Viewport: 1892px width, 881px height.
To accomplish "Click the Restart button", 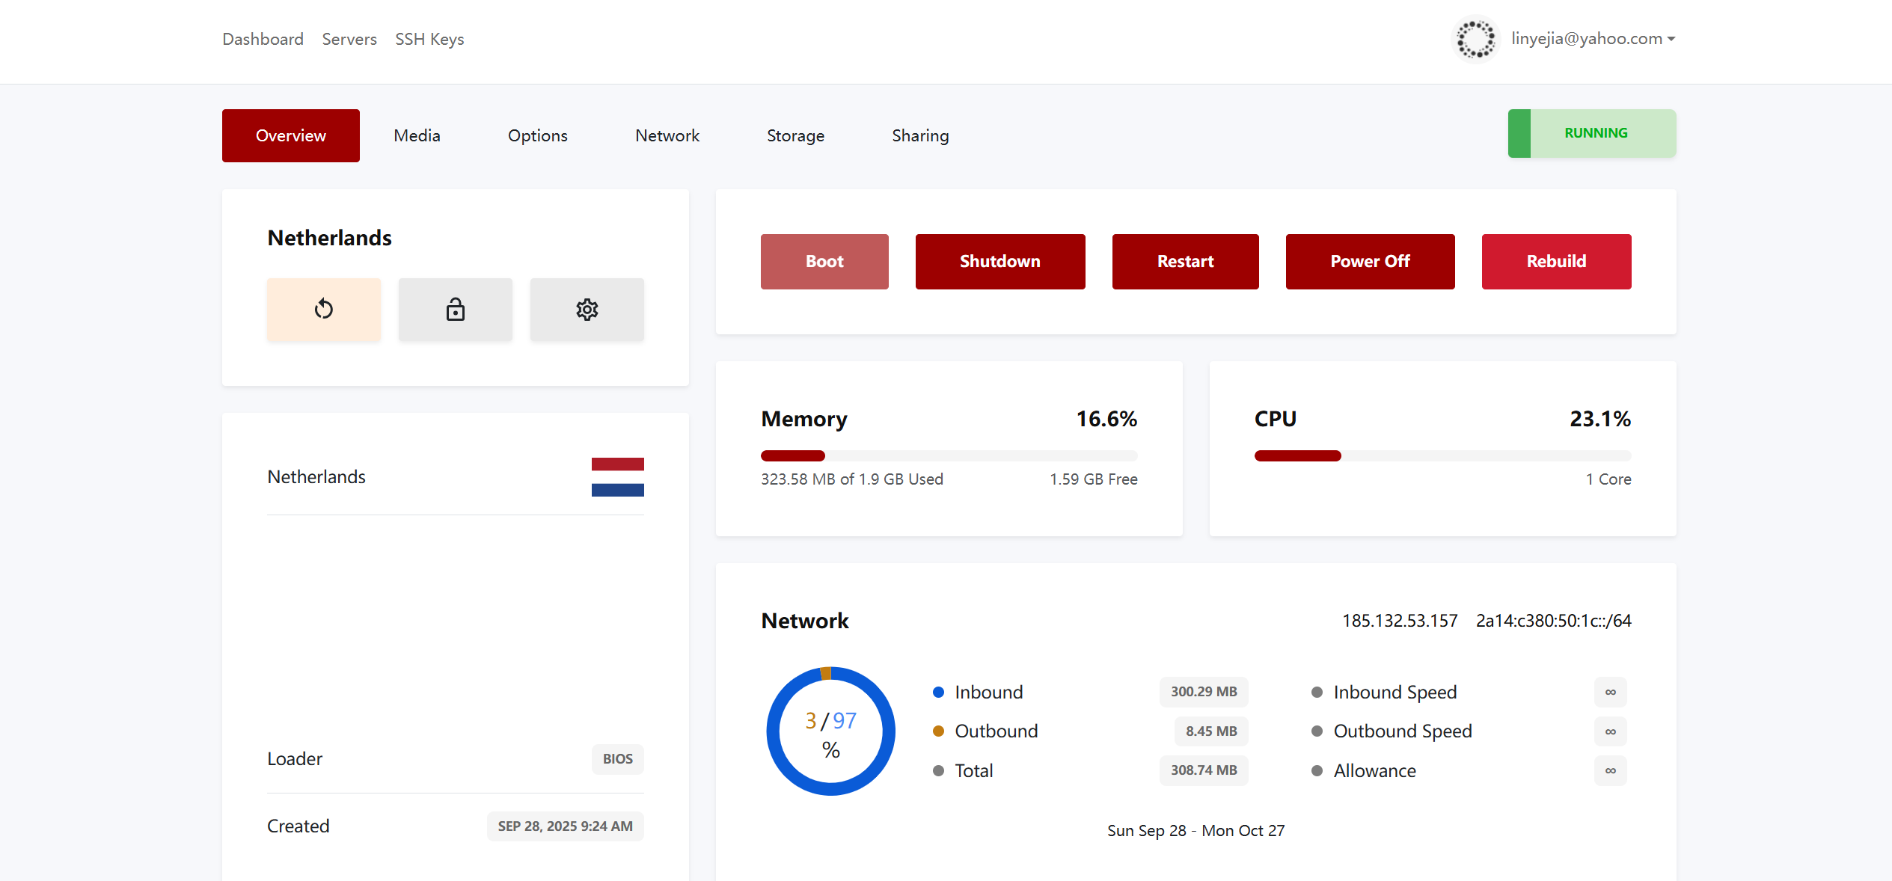I will (x=1186, y=261).
